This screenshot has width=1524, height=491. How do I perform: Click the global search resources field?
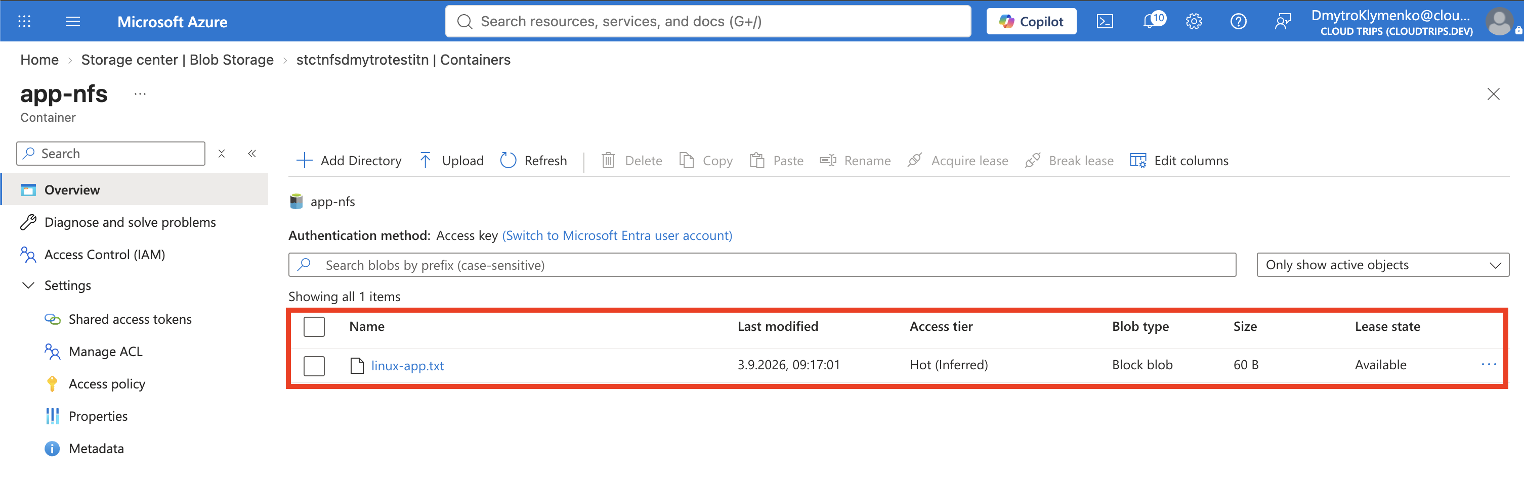[707, 21]
